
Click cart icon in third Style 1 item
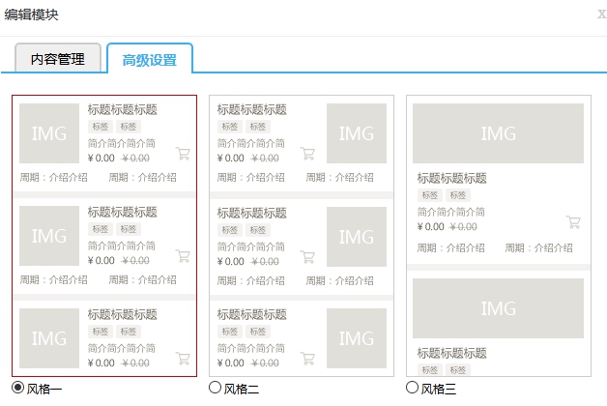click(183, 358)
